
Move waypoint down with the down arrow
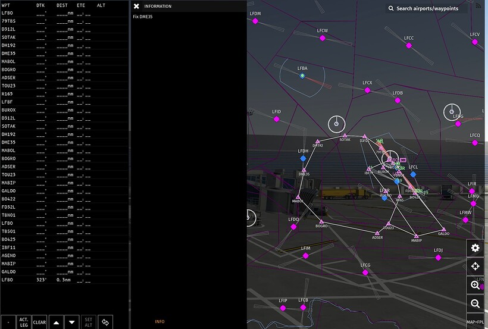tap(72, 322)
